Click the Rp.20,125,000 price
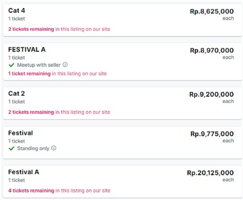This screenshot has height=200, width=243. coord(210,173)
